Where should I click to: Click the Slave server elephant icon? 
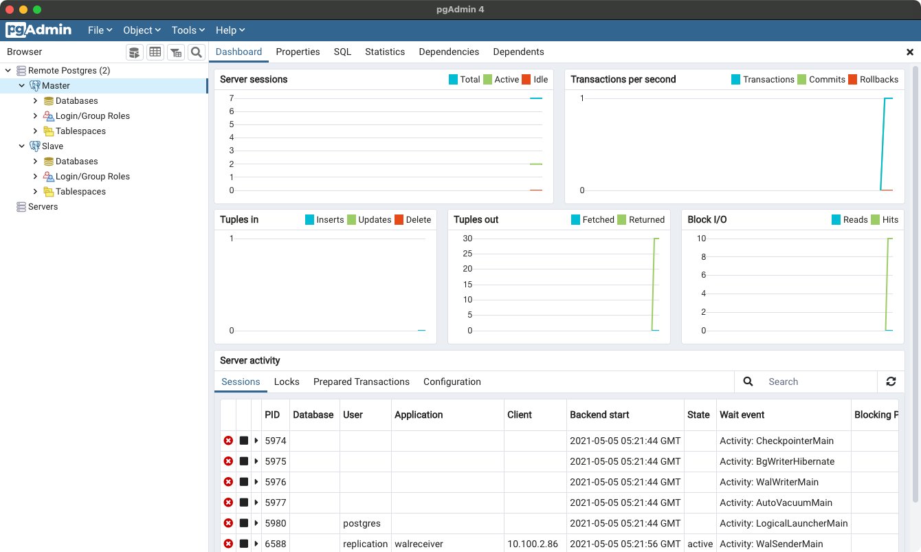coord(34,146)
